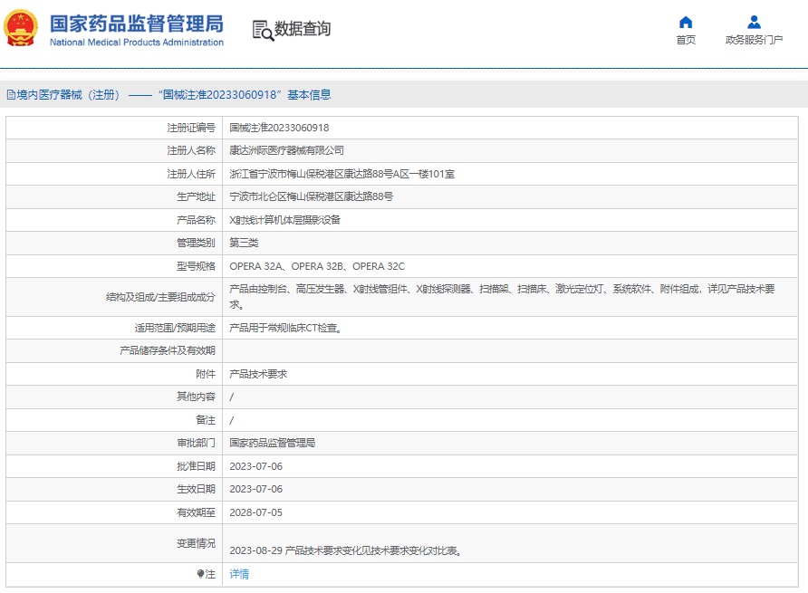
Task: Go to 首页 home link
Action: coord(686,40)
